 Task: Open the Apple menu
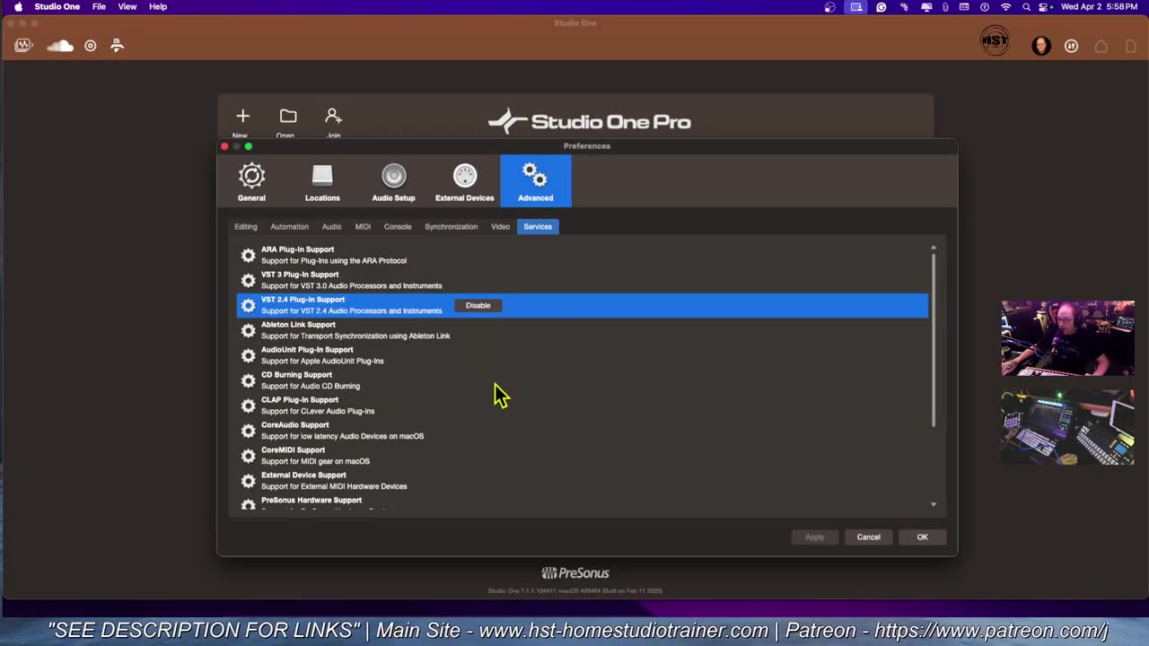coord(18,6)
